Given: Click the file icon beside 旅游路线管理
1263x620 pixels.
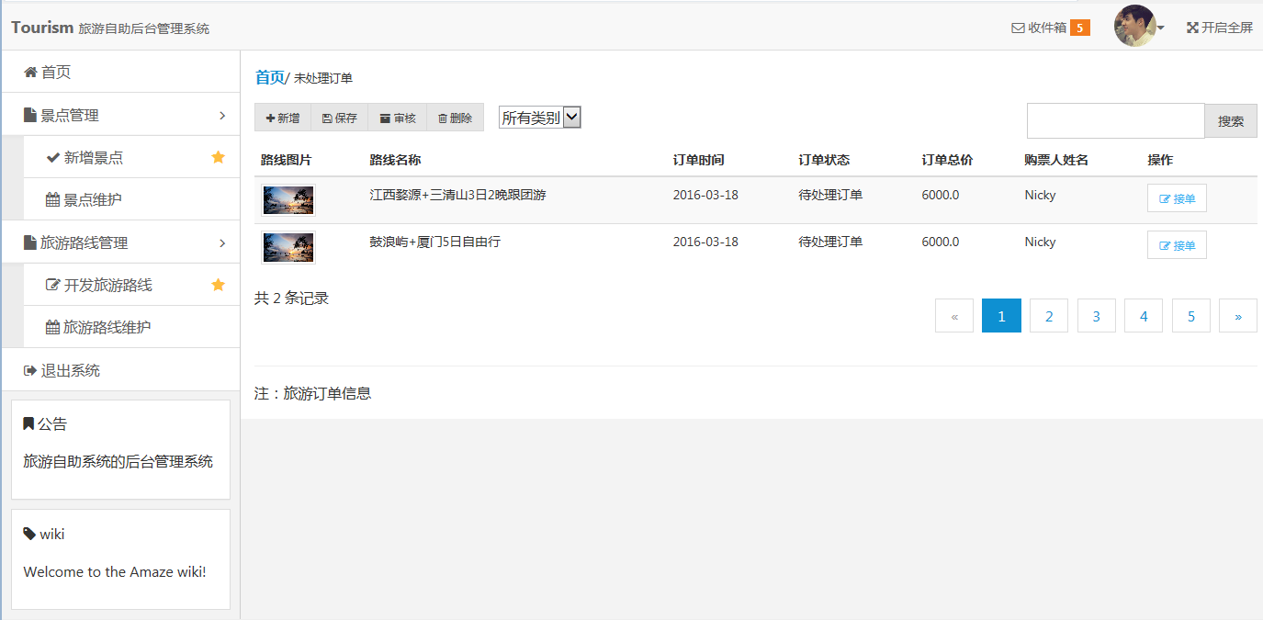Looking at the screenshot, I should (29, 242).
